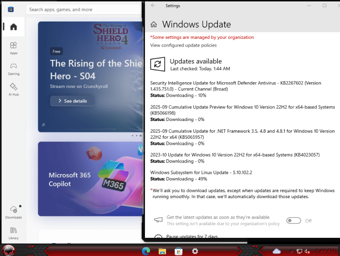The image size is (340, 256).
Task: Open Home in Microsoft Store sidebar
Action: (14, 27)
